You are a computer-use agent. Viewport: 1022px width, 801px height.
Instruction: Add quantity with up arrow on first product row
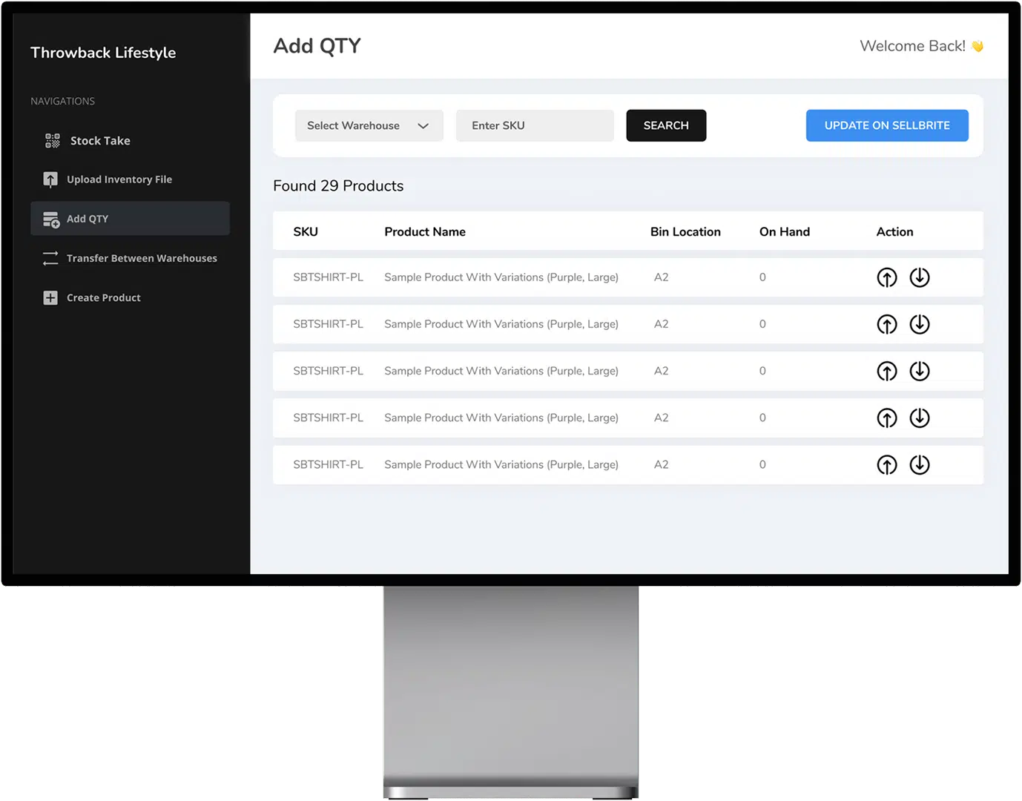point(887,277)
